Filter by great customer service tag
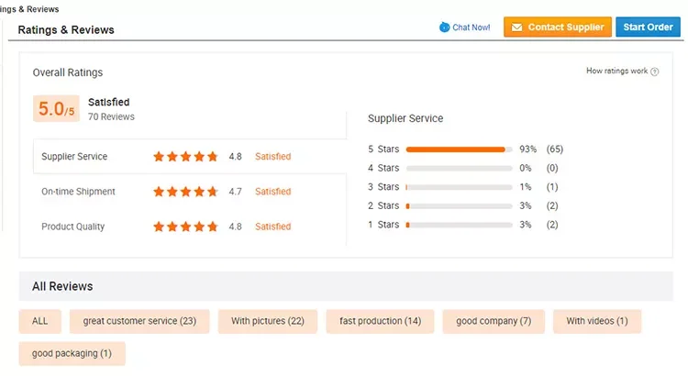Image resolution: width=688 pixels, height=376 pixels. pos(139,321)
